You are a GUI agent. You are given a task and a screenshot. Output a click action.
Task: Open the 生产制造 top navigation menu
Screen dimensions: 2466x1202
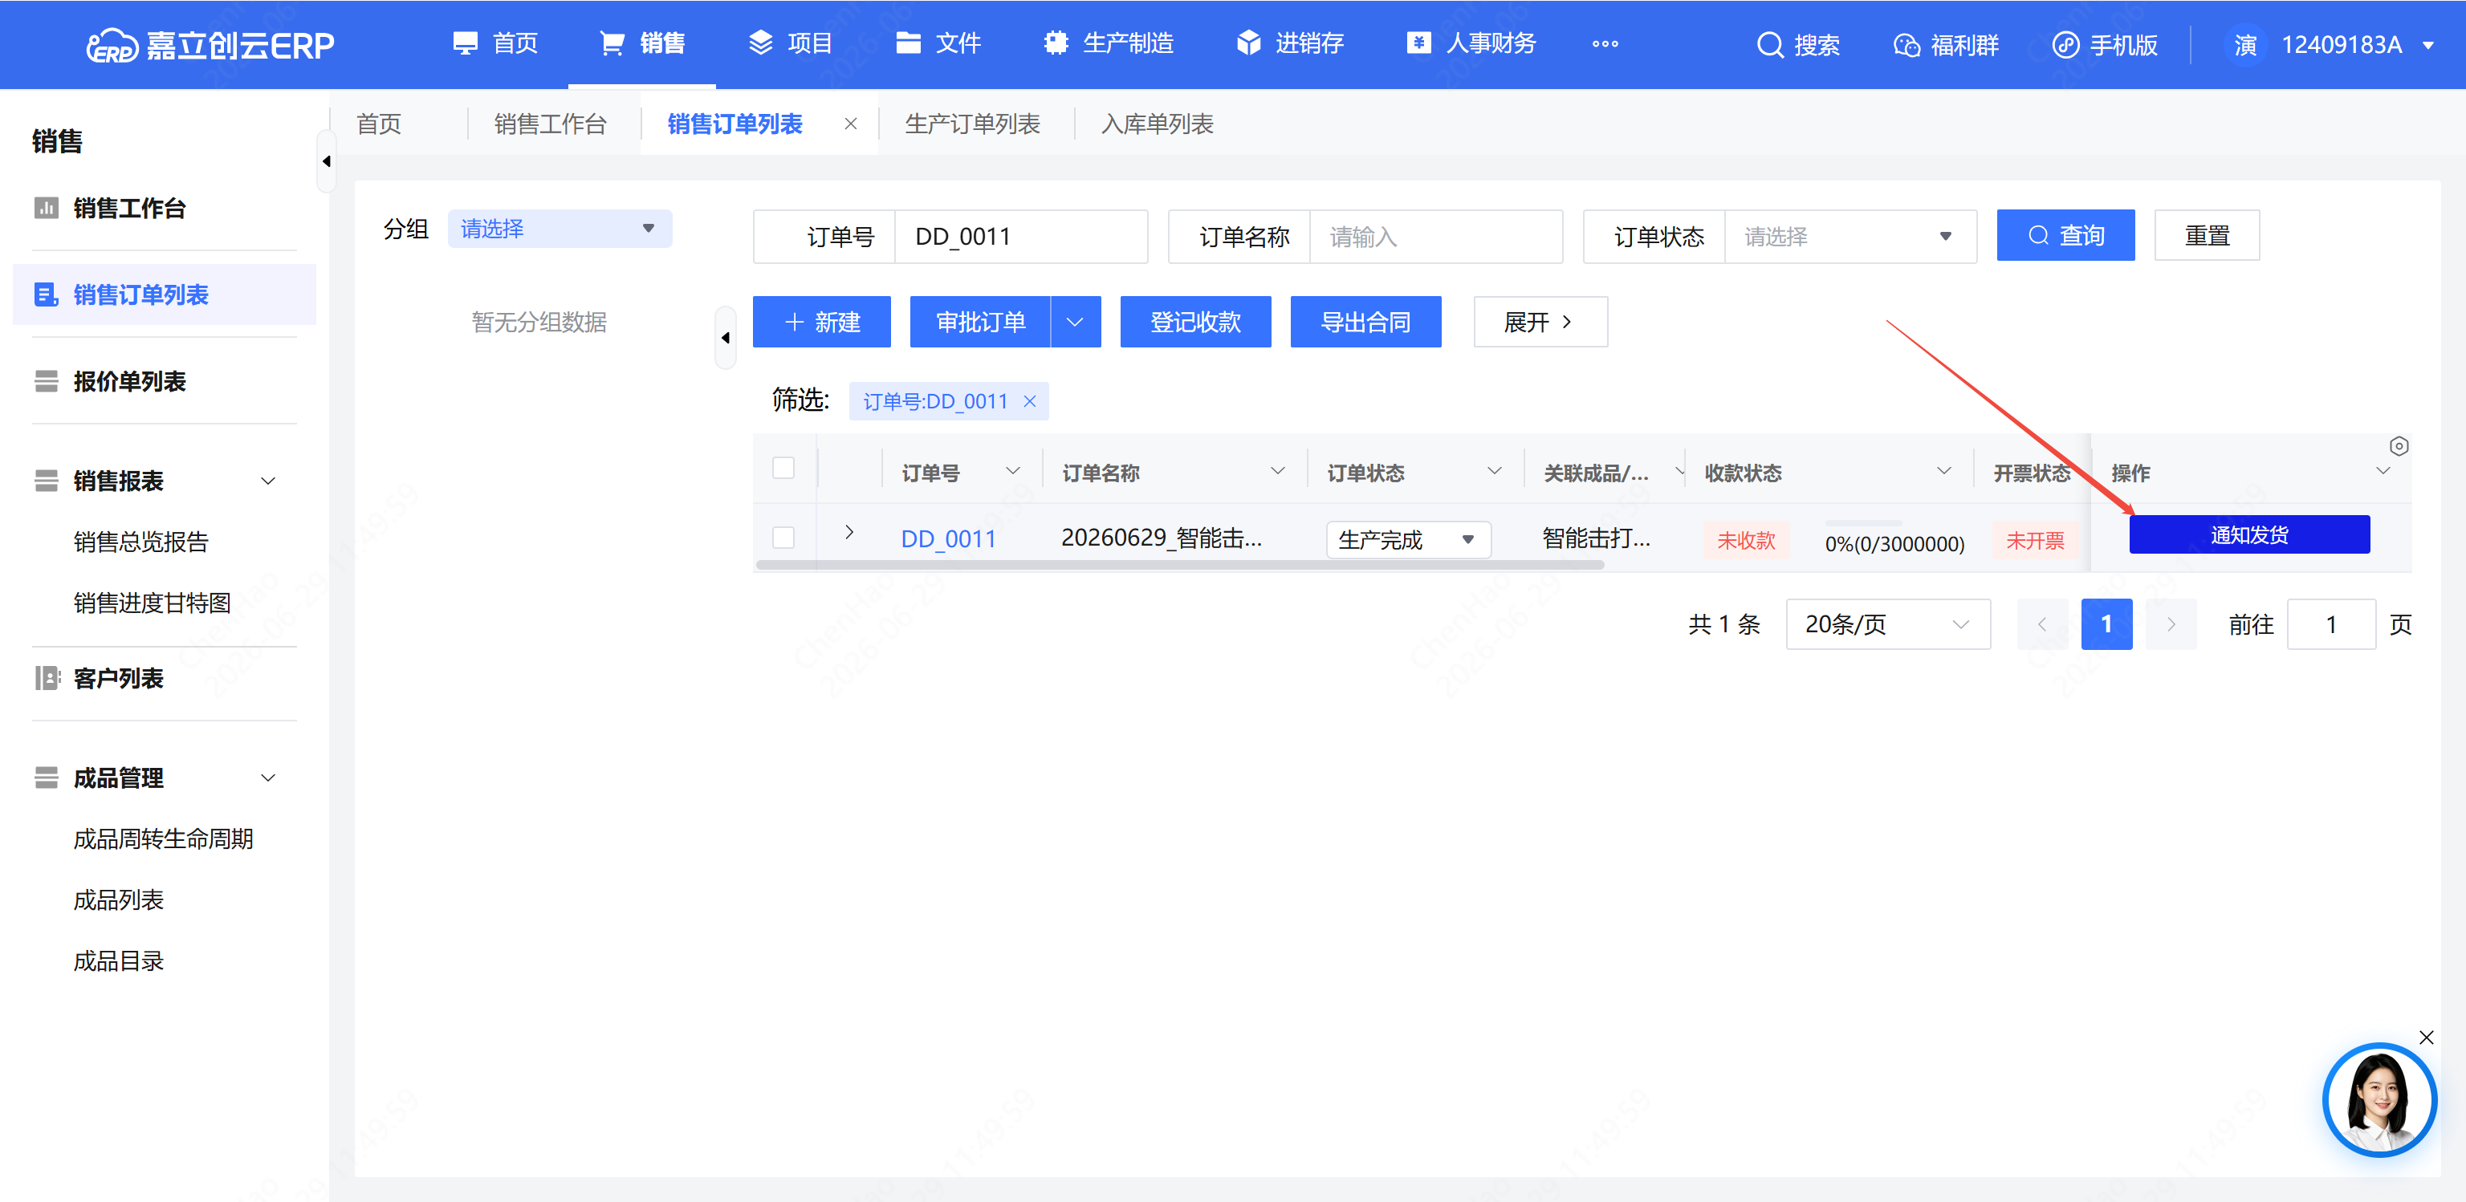[1109, 43]
